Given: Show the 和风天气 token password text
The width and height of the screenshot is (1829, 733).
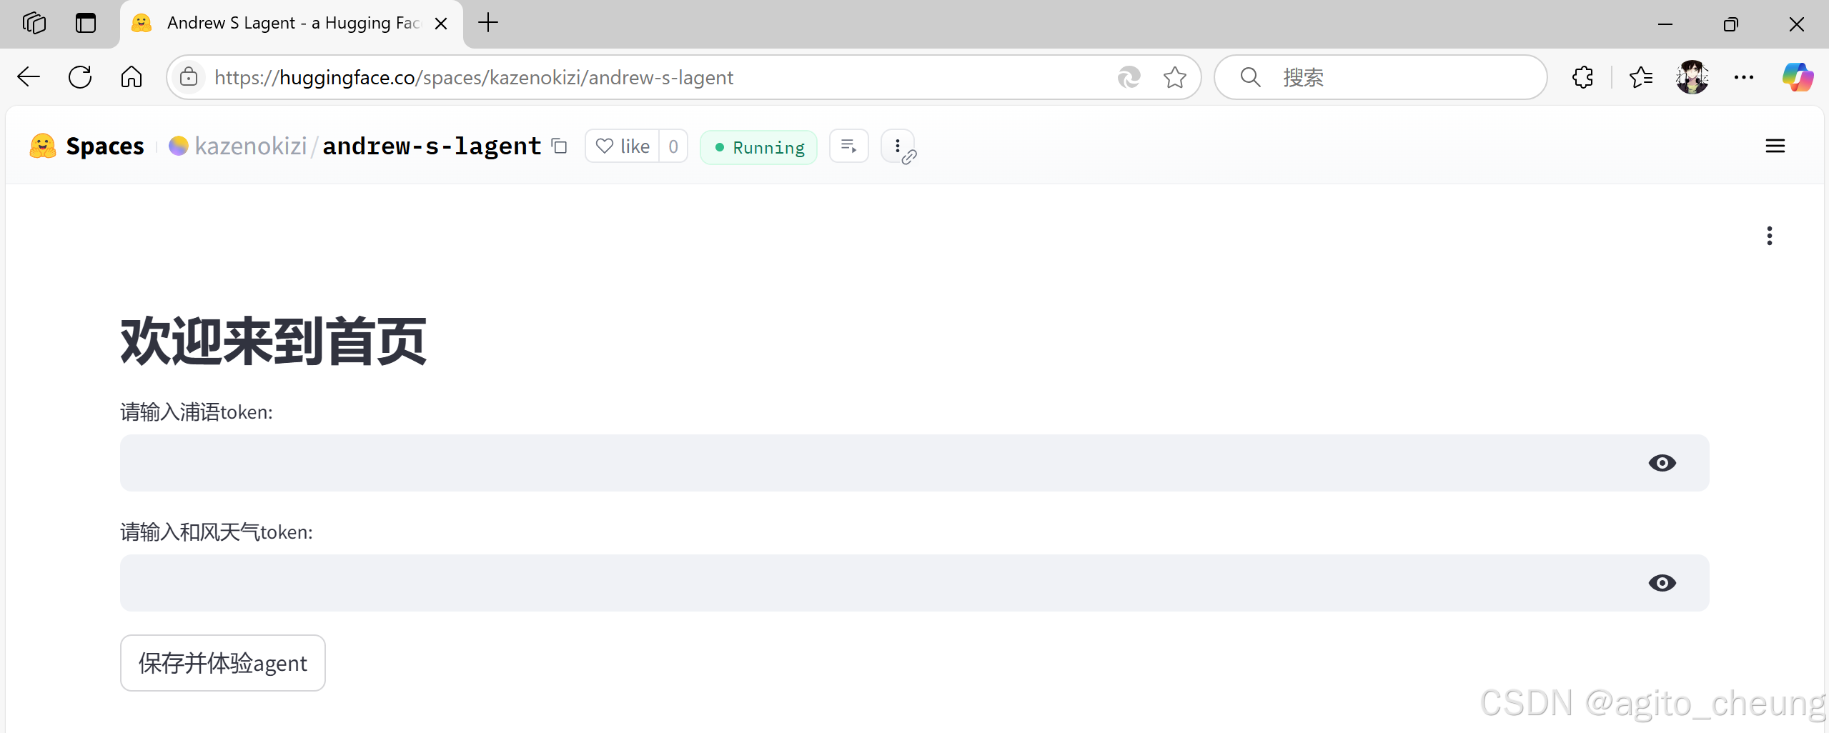Looking at the screenshot, I should coord(1662,583).
